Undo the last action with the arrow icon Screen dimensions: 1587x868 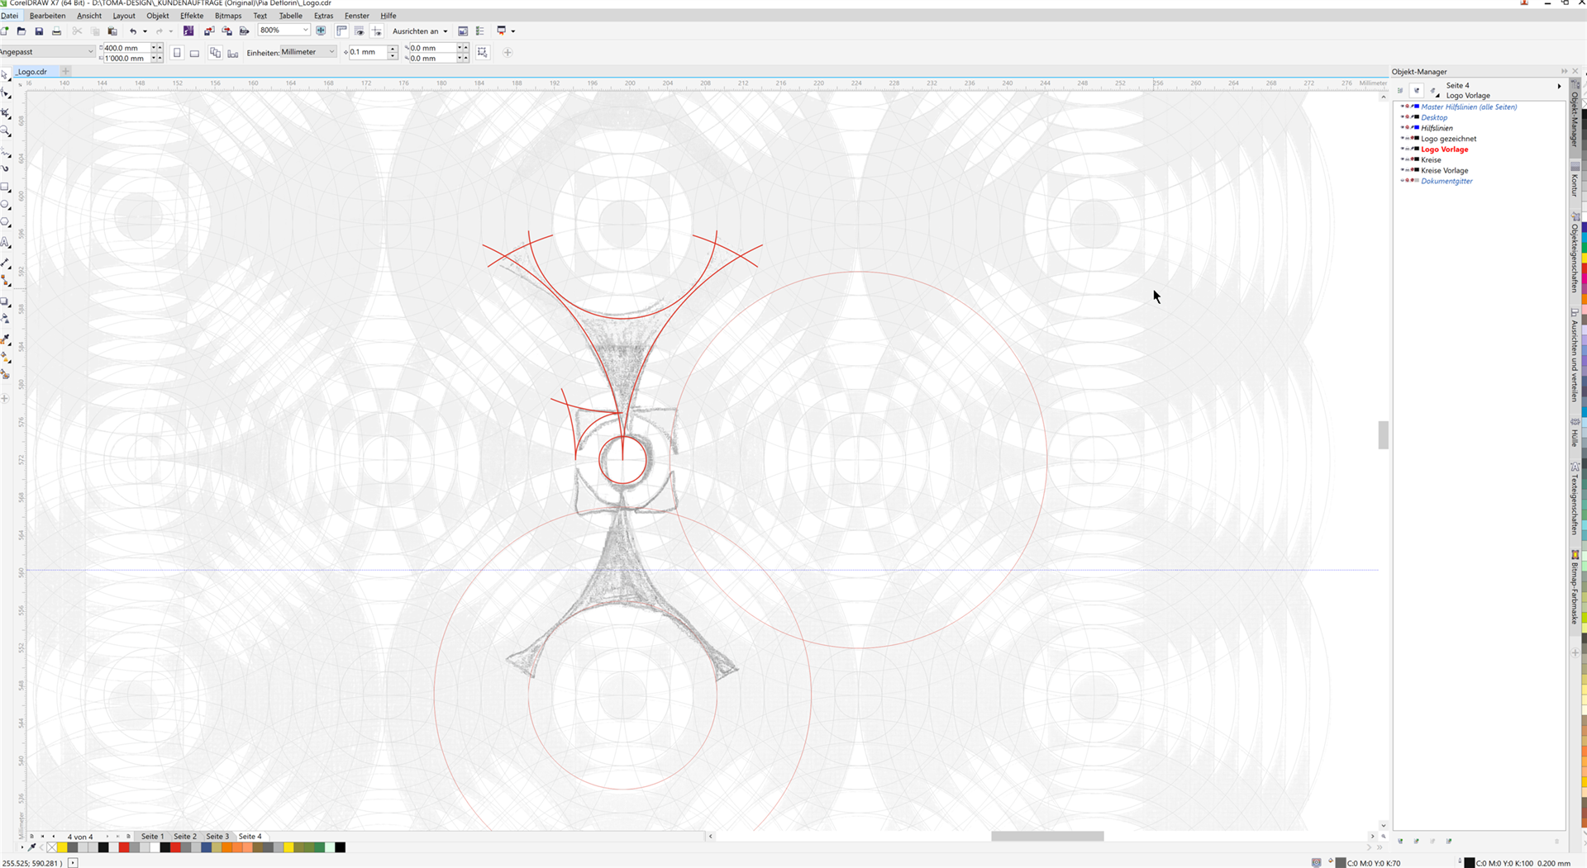[x=132, y=31]
